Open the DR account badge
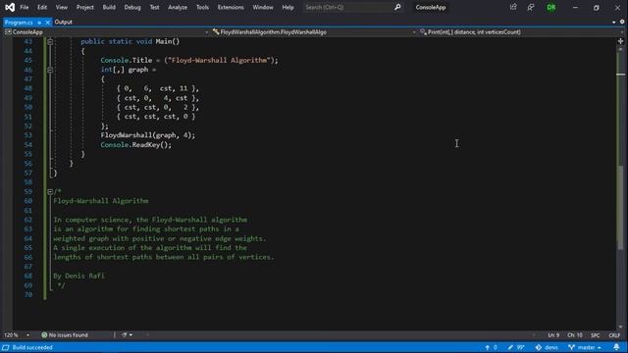628x353 pixels. click(551, 7)
